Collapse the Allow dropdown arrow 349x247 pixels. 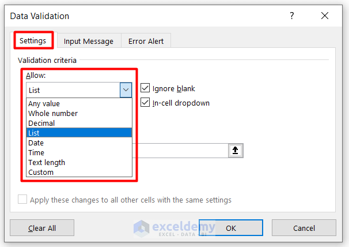coord(126,90)
